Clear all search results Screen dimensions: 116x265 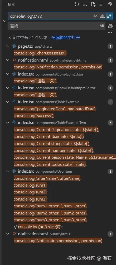click(85, 4)
